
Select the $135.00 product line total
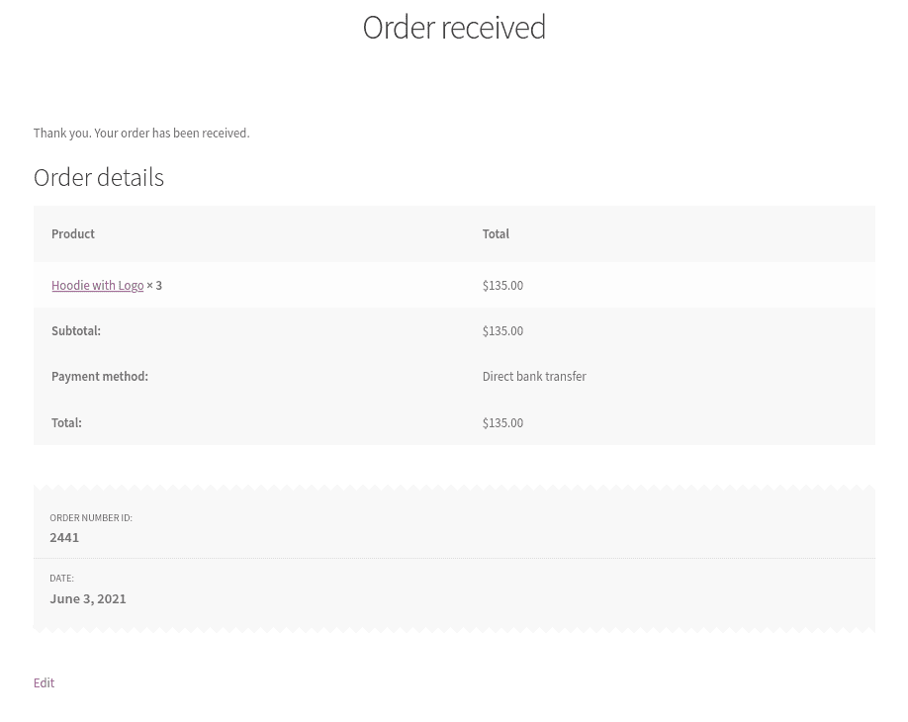[502, 285]
